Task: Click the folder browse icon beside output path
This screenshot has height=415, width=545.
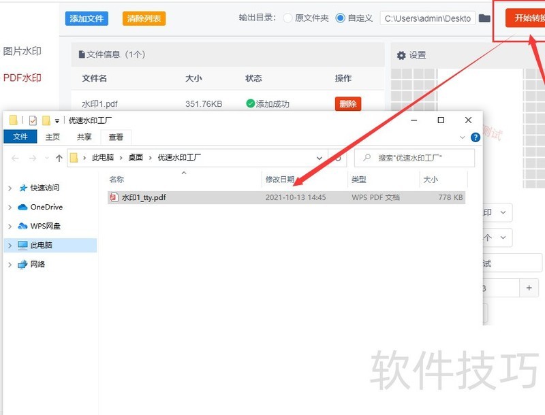Action: [484, 18]
